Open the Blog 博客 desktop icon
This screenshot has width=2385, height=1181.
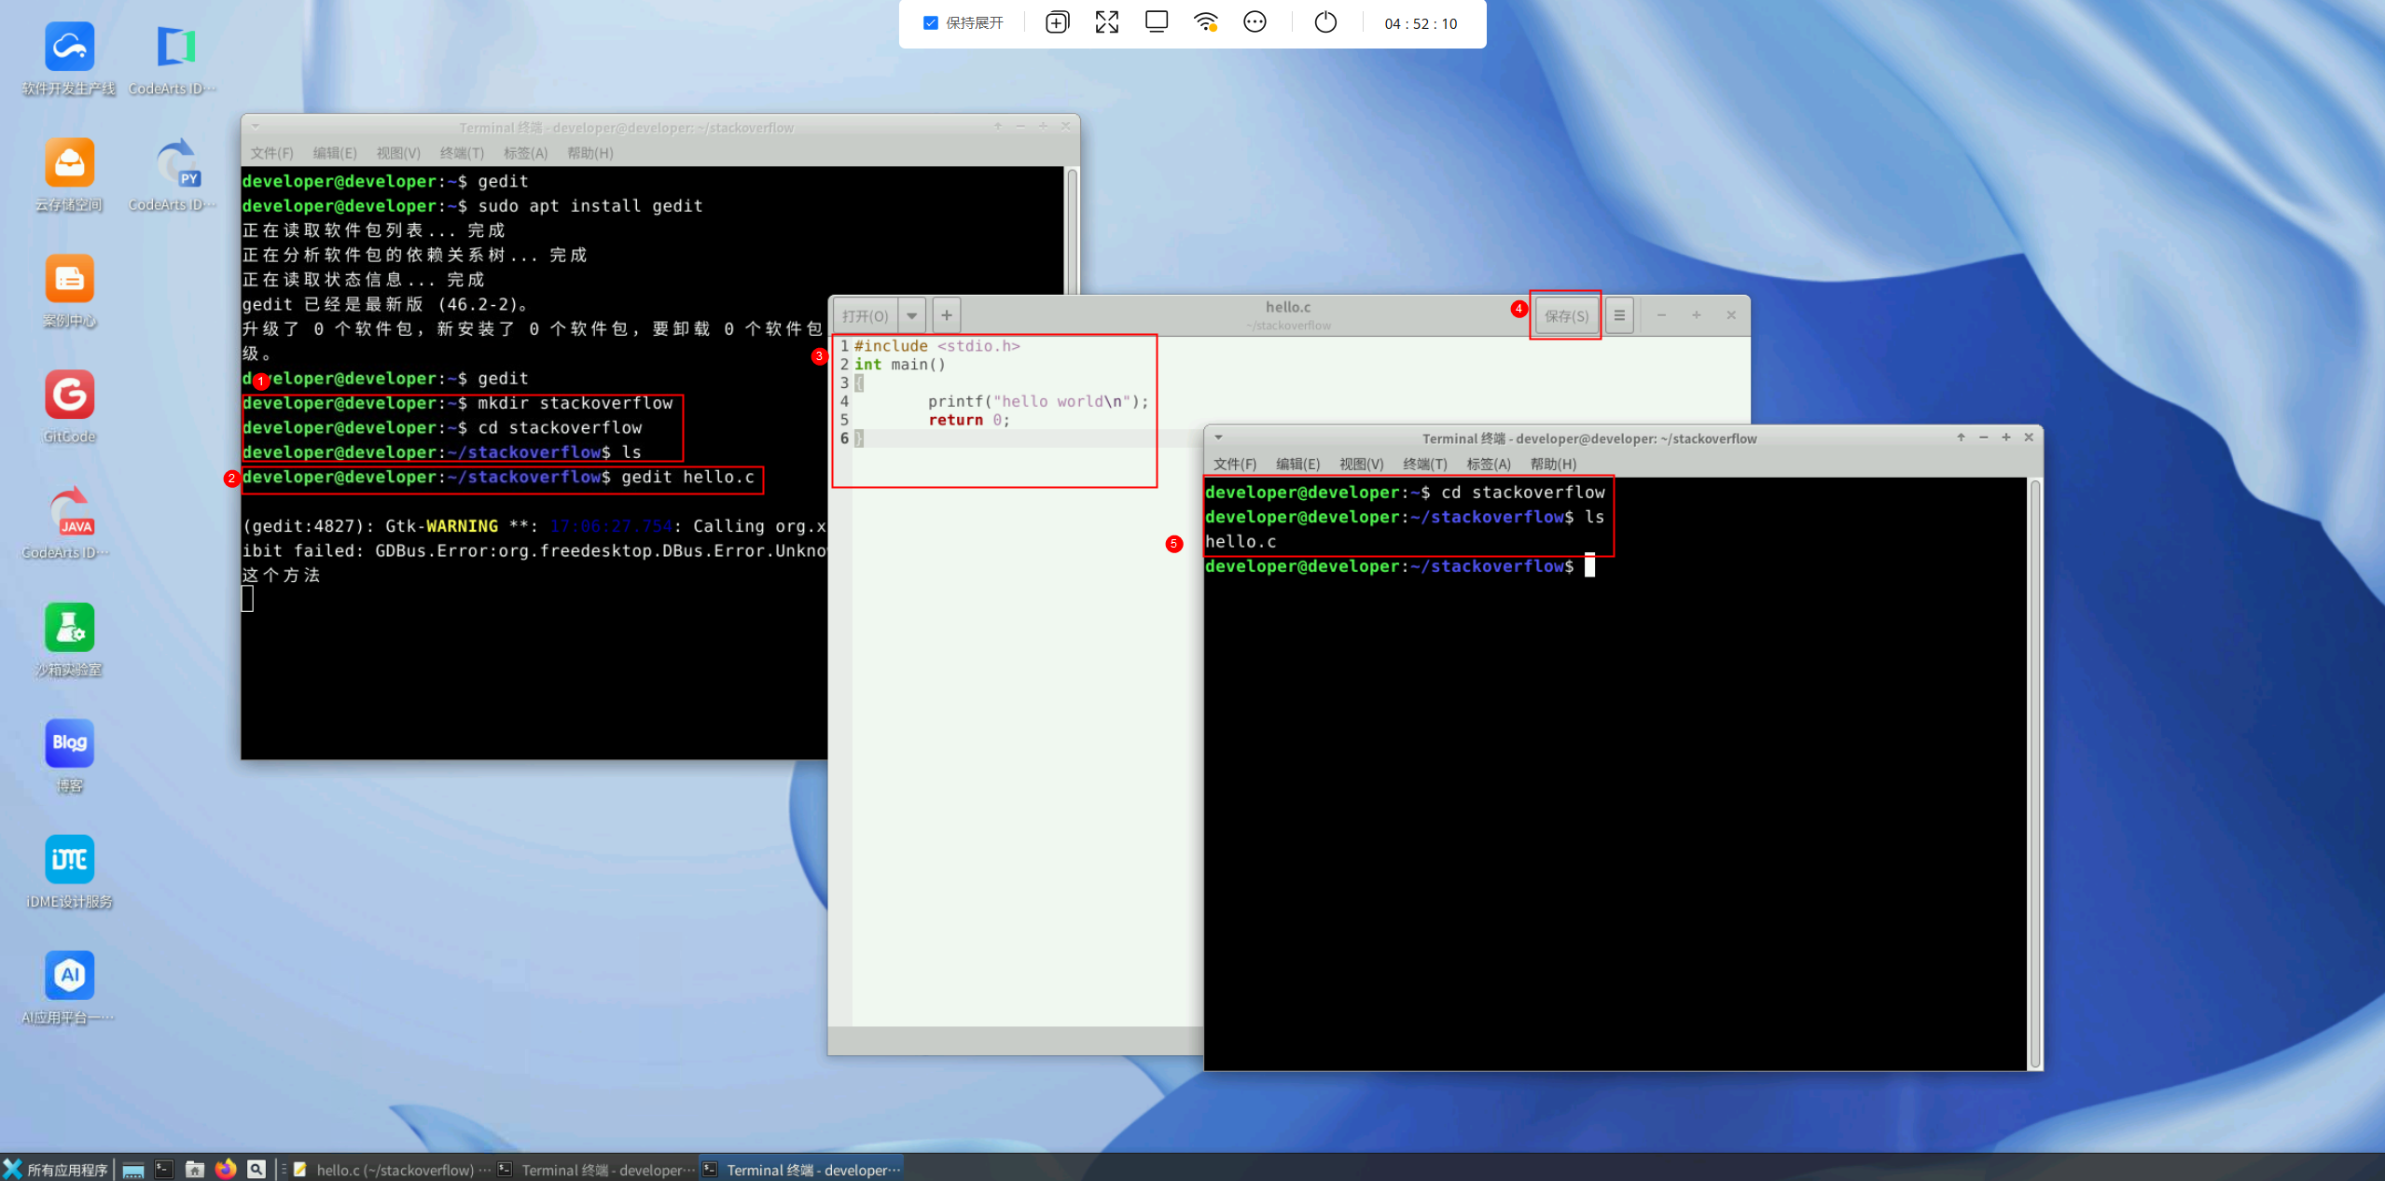69,743
